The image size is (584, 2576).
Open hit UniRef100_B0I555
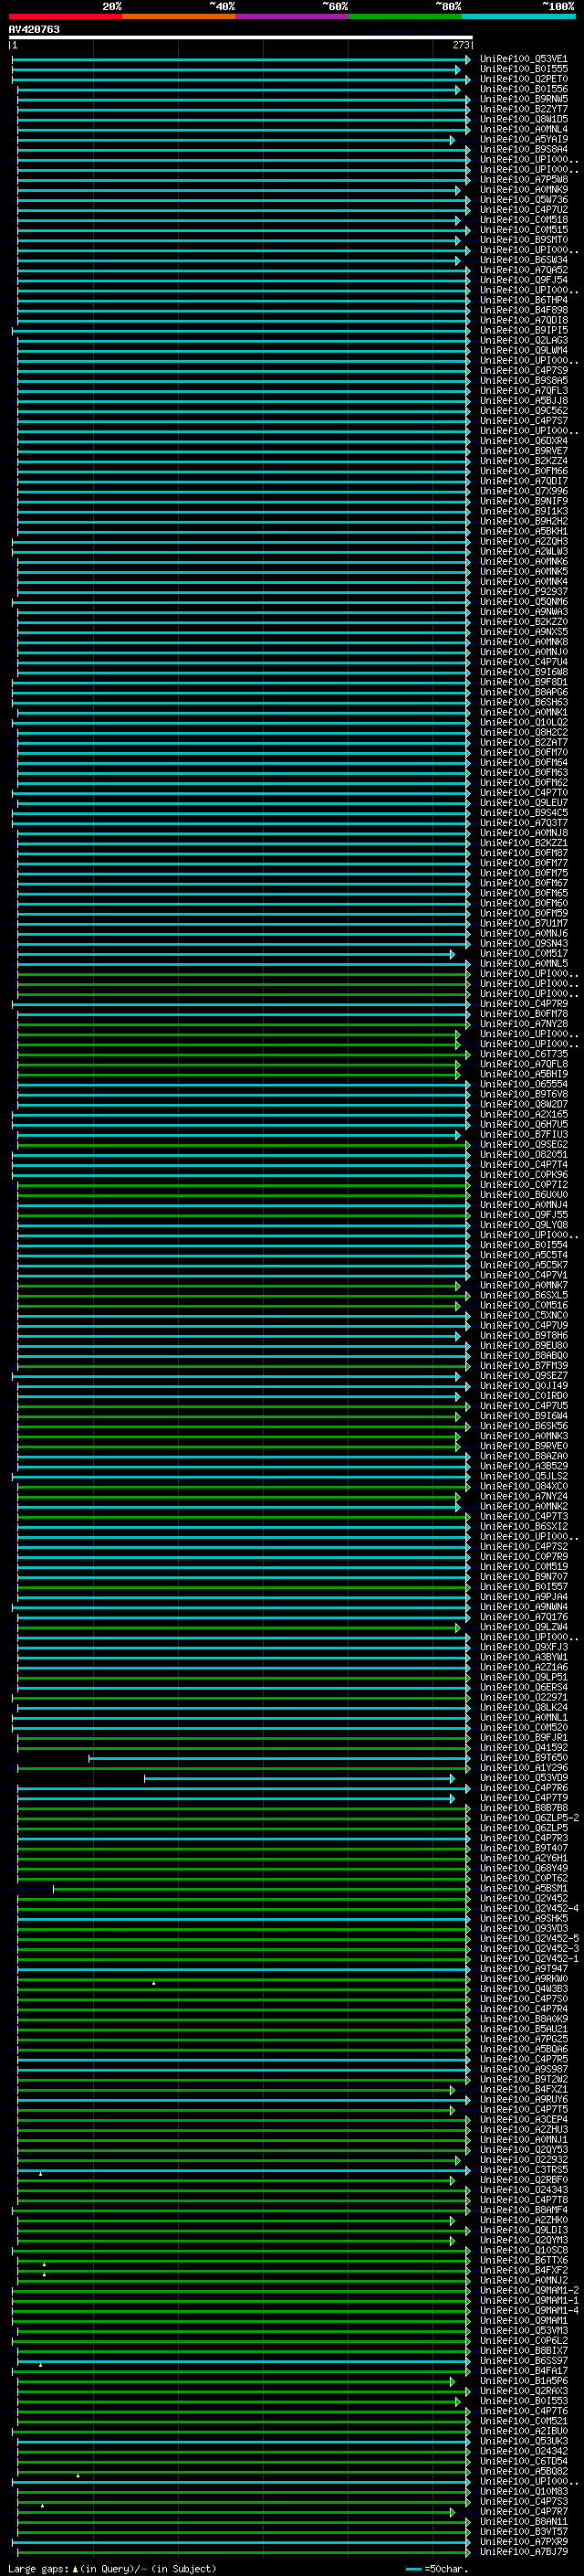pyautogui.click(x=523, y=69)
